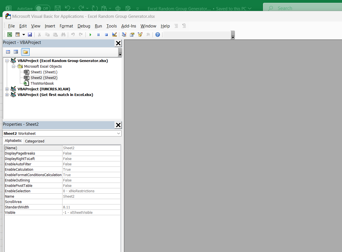
Task: Click the Copy toolbar icon
Action: [x=47, y=35]
